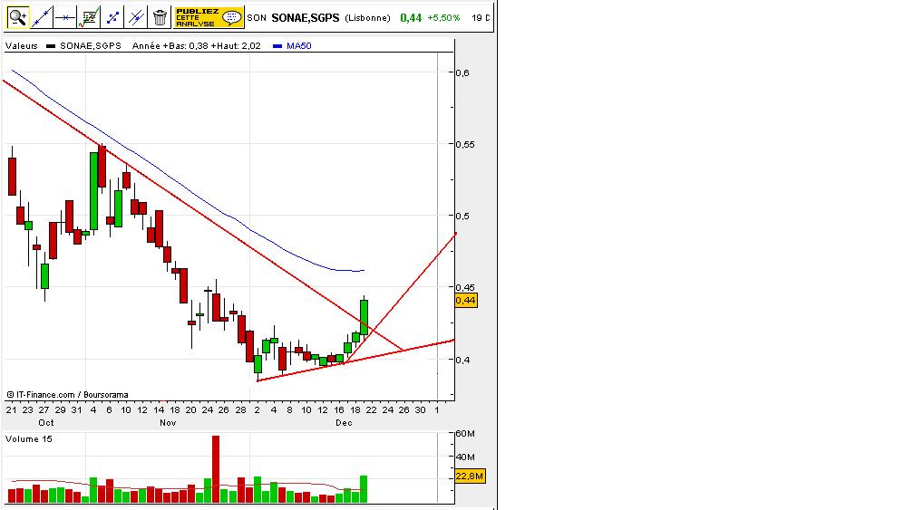Click the 0,5 price axis label
904x510 pixels.
point(462,217)
